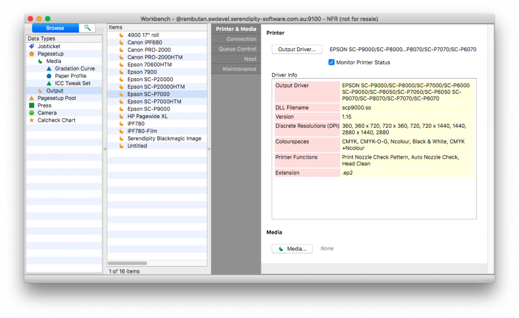The image size is (519, 318).
Task: Open the Queue Control tab
Action: coord(236,49)
